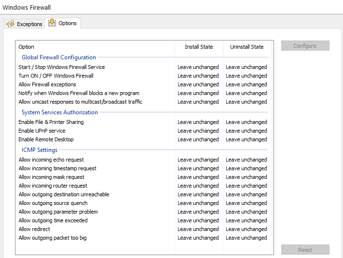The width and height of the screenshot is (343, 258).
Task: Click Install State for Start / Stop Firewall Service
Action: click(198, 67)
